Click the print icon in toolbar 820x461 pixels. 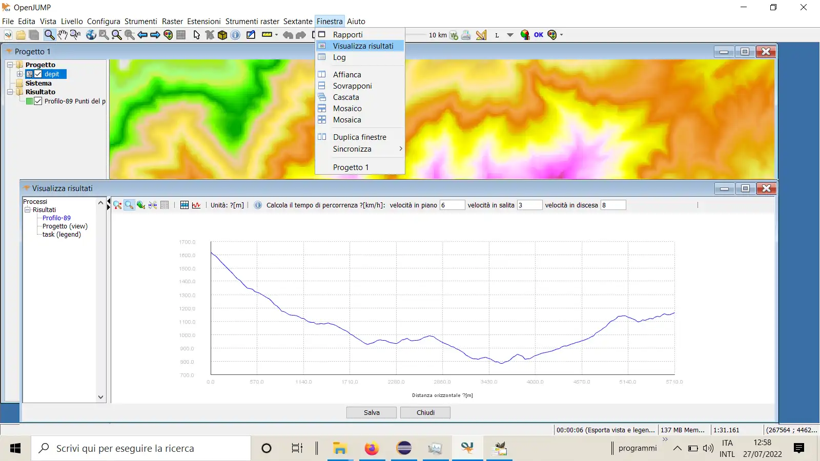coord(466,35)
